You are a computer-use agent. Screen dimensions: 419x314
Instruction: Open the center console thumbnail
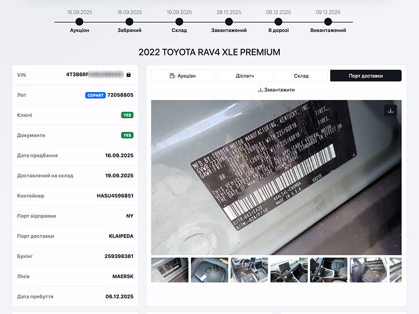[329, 270]
